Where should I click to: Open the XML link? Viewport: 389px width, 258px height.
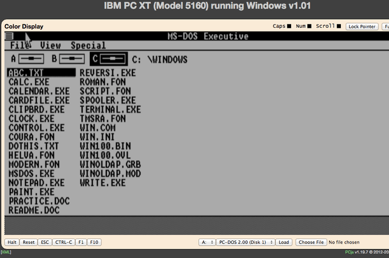(5, 252)
